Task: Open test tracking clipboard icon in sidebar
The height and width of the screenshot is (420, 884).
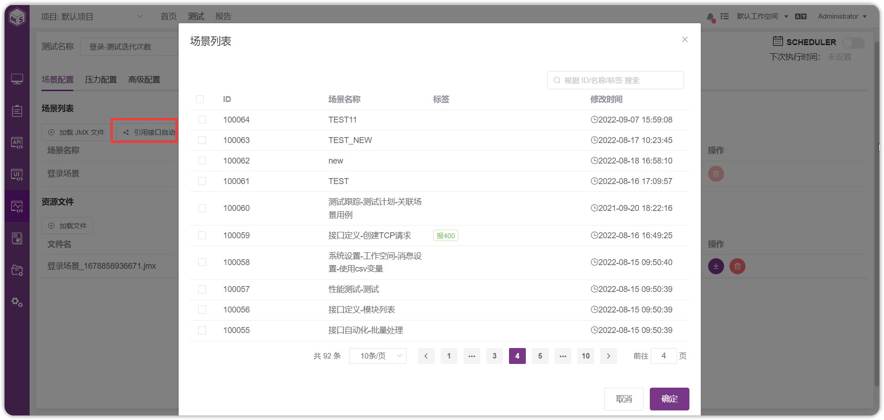Action: [17, 111]
